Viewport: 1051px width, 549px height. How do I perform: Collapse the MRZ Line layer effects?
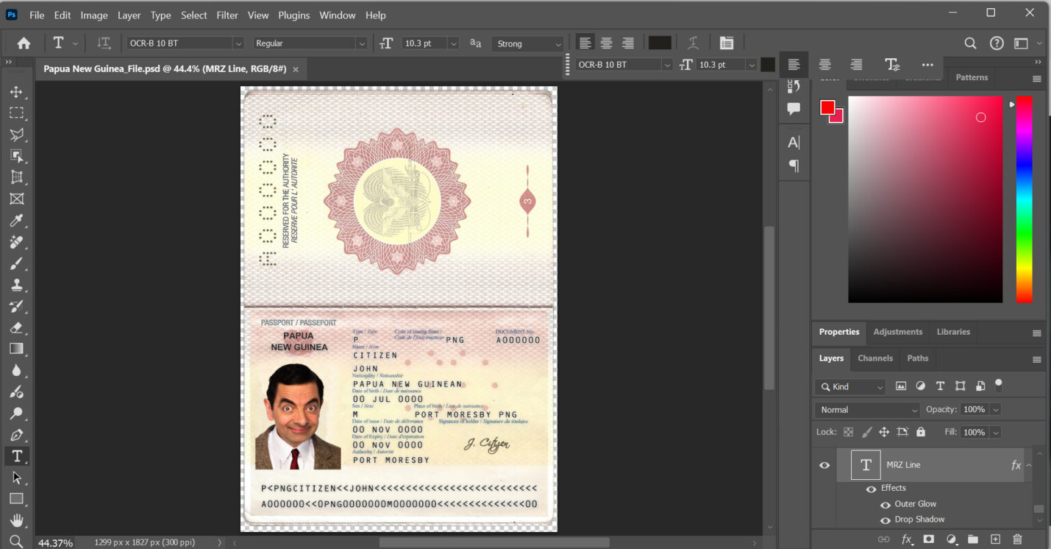coord(1028,465)
